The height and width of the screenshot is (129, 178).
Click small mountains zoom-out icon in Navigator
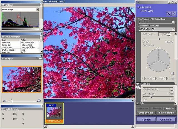click(5, 101)
